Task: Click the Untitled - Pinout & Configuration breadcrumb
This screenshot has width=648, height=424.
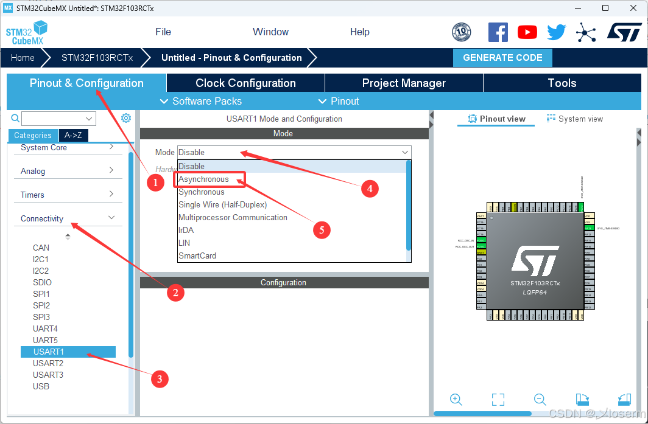Action: (x=231, y=58)
